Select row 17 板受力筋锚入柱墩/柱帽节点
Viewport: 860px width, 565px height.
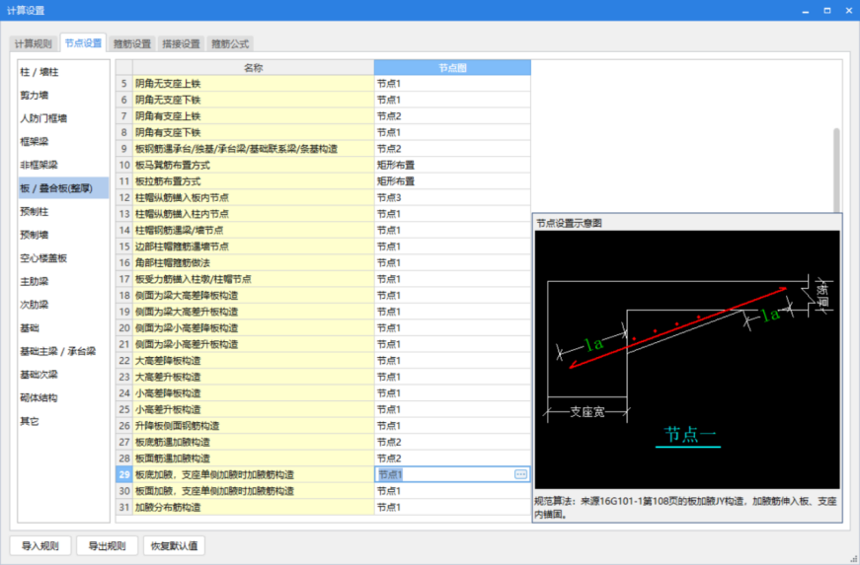[254, 279]
